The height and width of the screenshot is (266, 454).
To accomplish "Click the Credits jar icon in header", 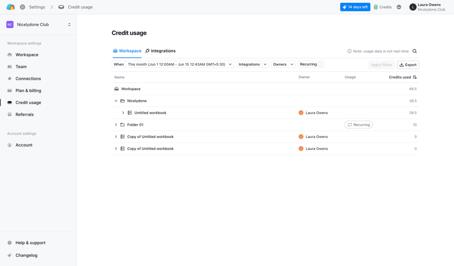I will click(x=376, y=7).
